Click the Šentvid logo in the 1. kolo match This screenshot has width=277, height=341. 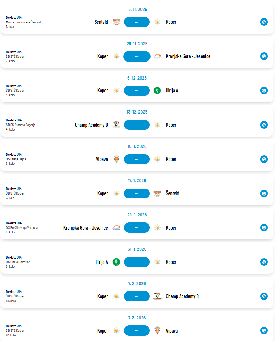[x=116, y=22]
